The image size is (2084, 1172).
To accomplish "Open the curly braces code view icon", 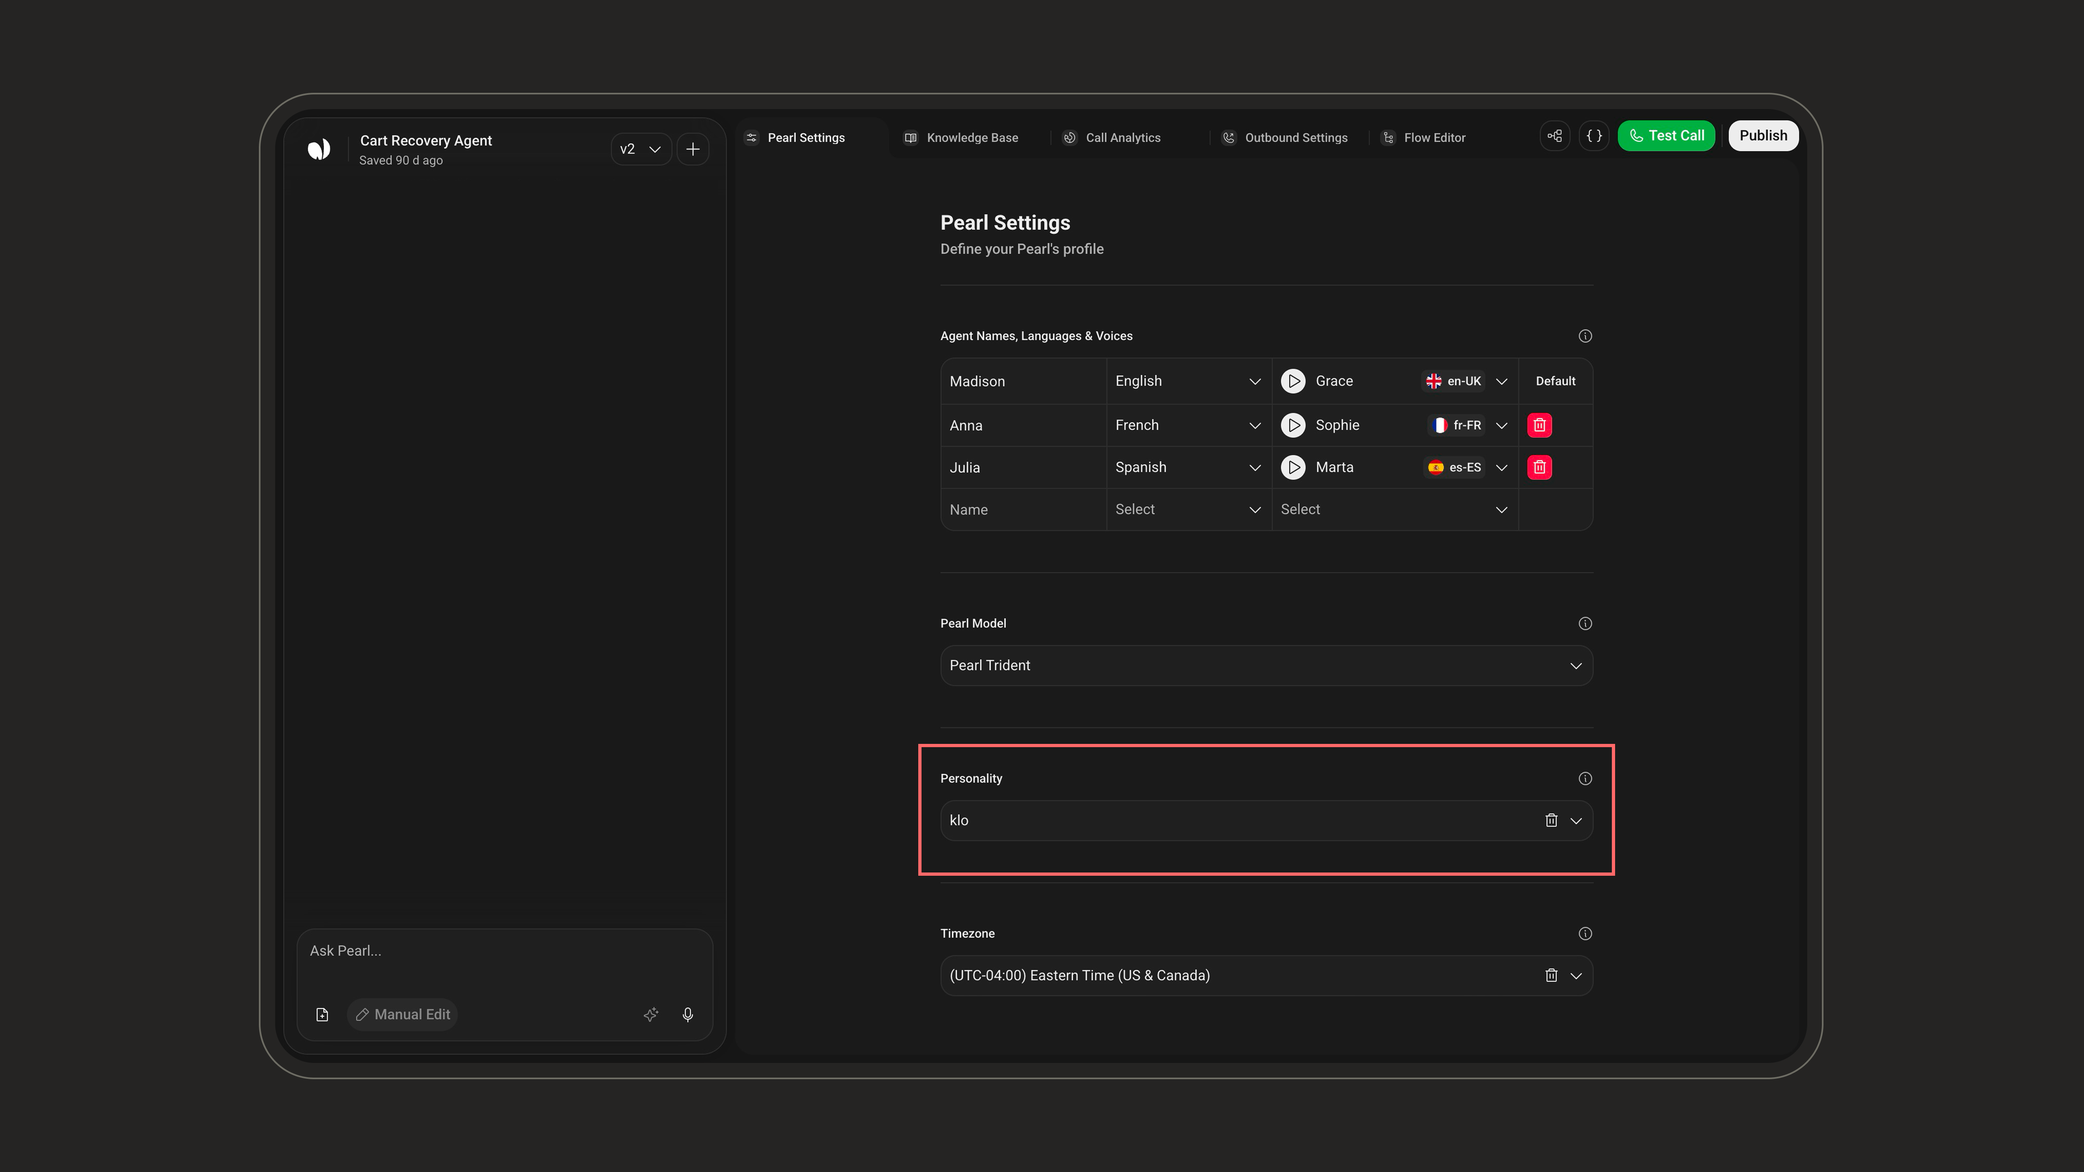I will [x=1594, y=136].
